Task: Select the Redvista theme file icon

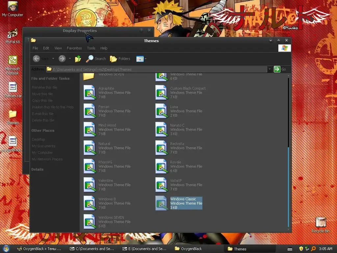Action: point(161,148)
